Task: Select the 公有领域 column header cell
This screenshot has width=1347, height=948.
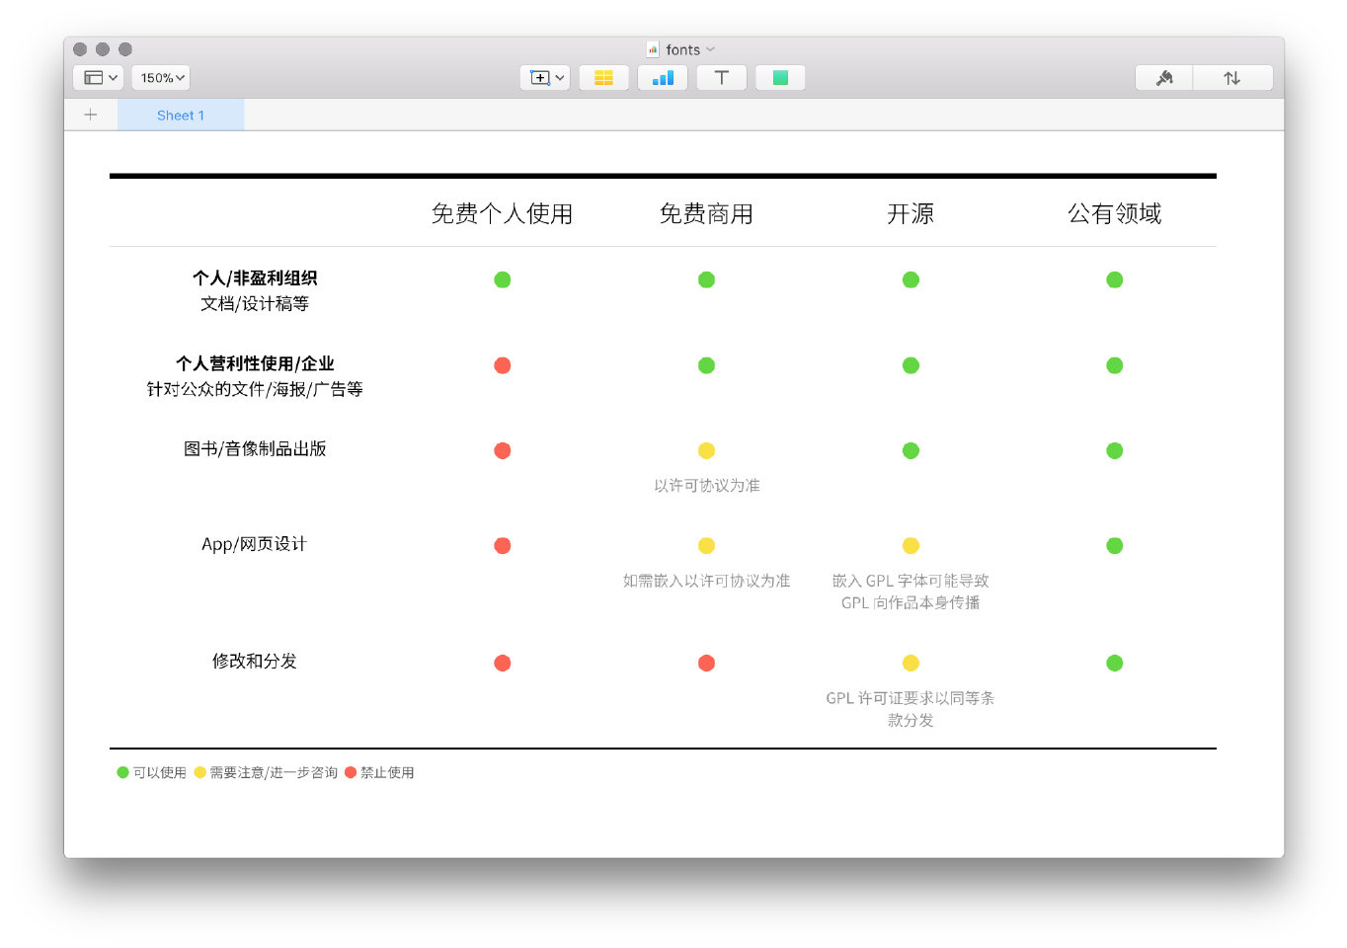Action: coord(1114,213)
